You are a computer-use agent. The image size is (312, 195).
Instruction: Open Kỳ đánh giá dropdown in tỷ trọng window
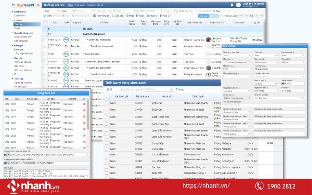[x=134, y=89]
